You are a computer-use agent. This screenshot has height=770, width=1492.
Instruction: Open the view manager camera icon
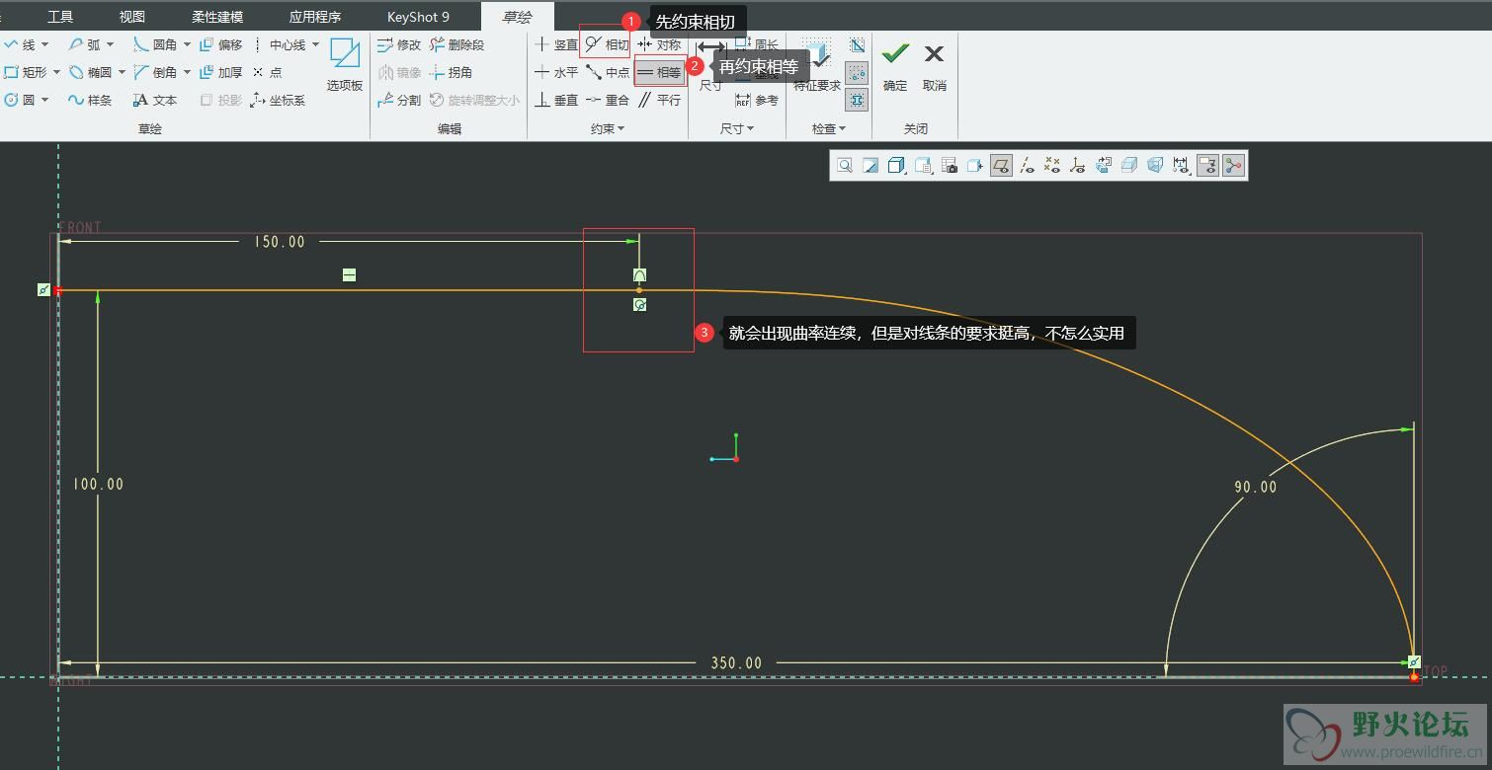950,165
